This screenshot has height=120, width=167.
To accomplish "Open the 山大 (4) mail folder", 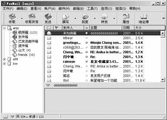I will click(21, 50).
